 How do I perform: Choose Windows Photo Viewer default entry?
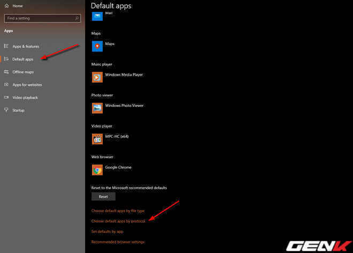click(124, 106)
